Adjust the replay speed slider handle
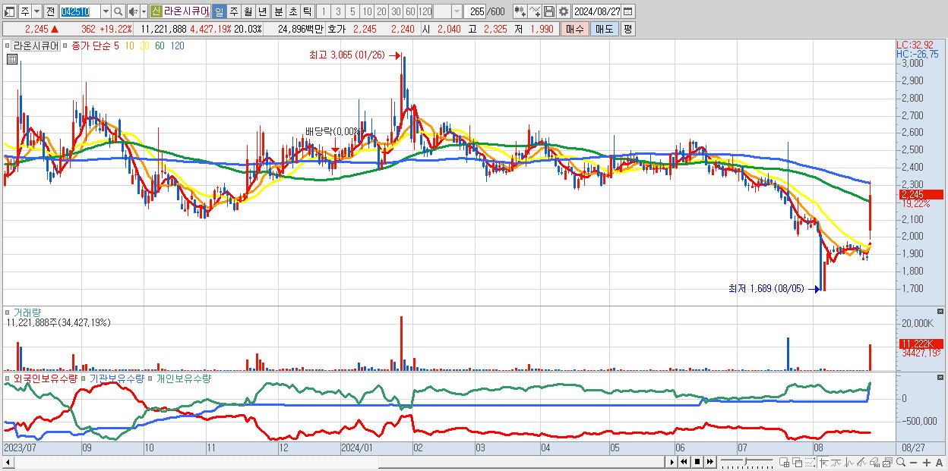This screenshot has width=948, height=471. point(745,462)
